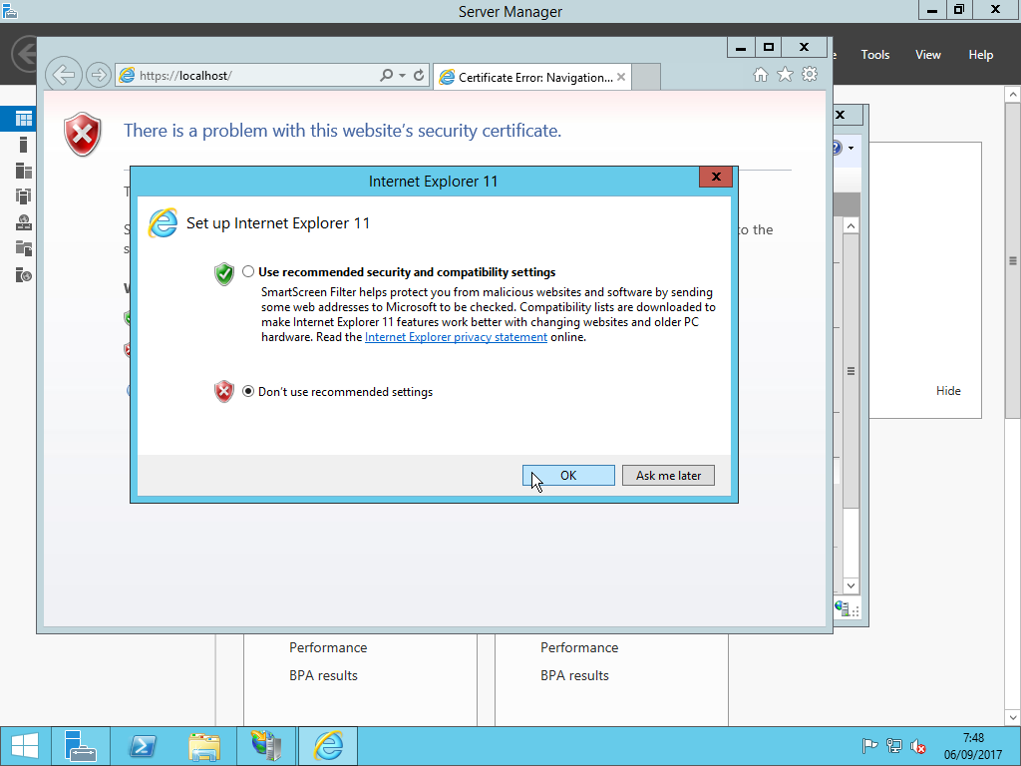Close the Certificate Error tab
The image size is (1021, 766).
621,77
